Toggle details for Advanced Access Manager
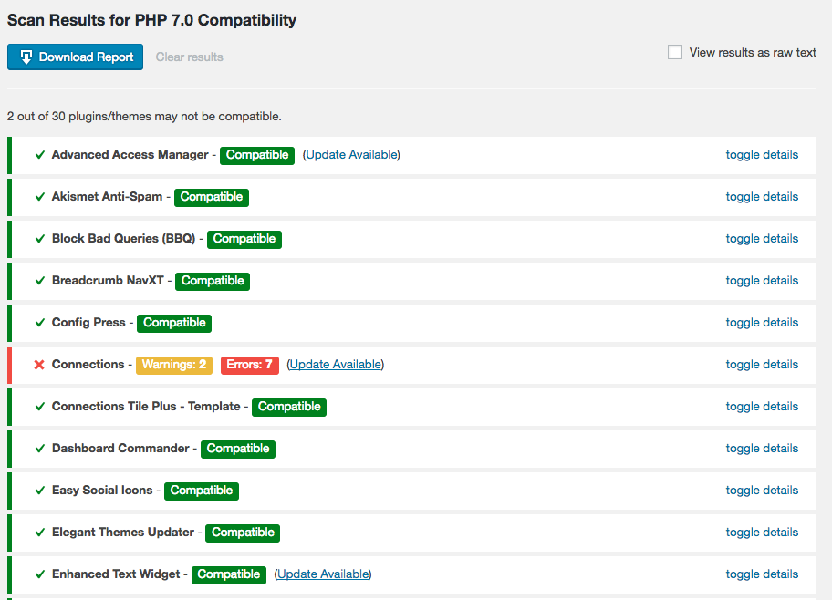This screenshot has width=832, height=600. click(762, 154)
